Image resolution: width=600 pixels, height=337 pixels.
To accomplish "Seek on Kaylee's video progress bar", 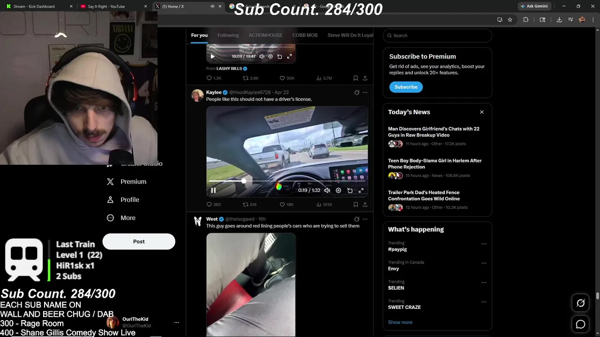I will coord(287,181).
